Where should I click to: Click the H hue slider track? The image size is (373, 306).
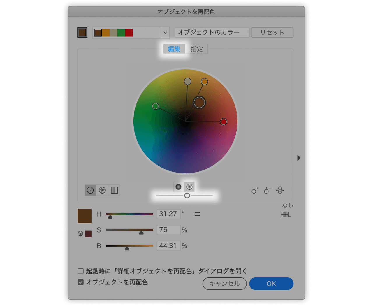(x=129, y=214)
